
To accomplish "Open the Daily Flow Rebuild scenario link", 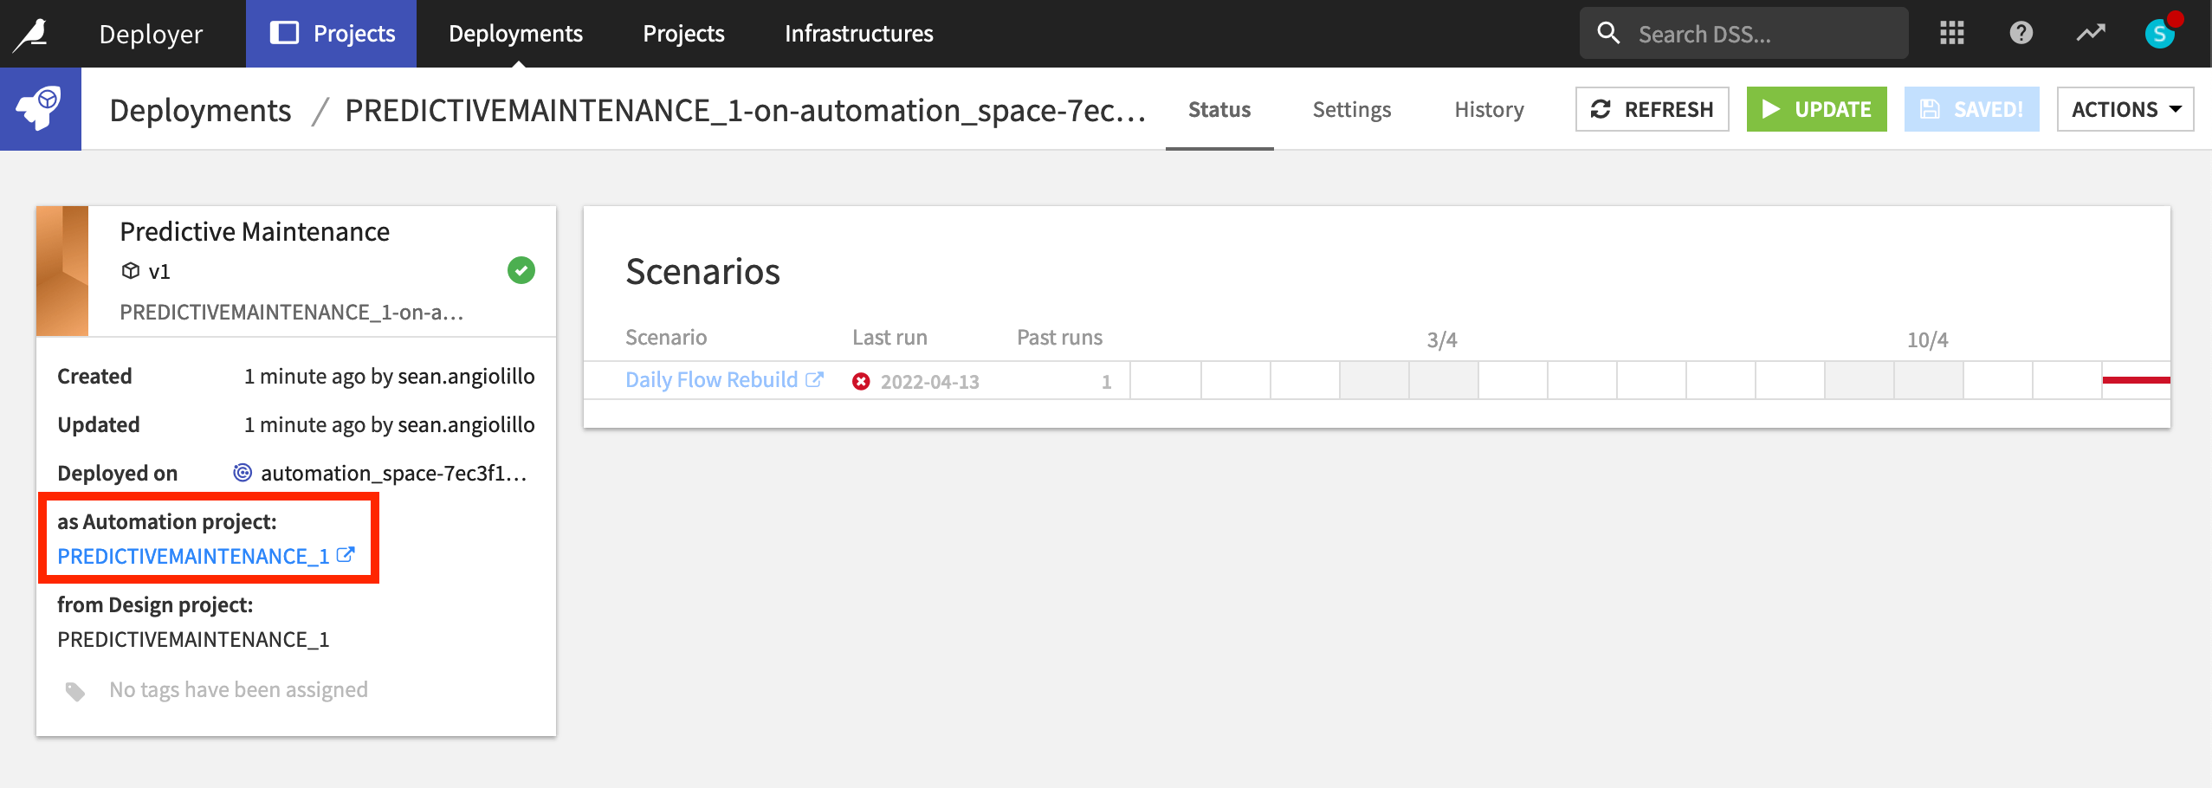I will click(710, 378).
